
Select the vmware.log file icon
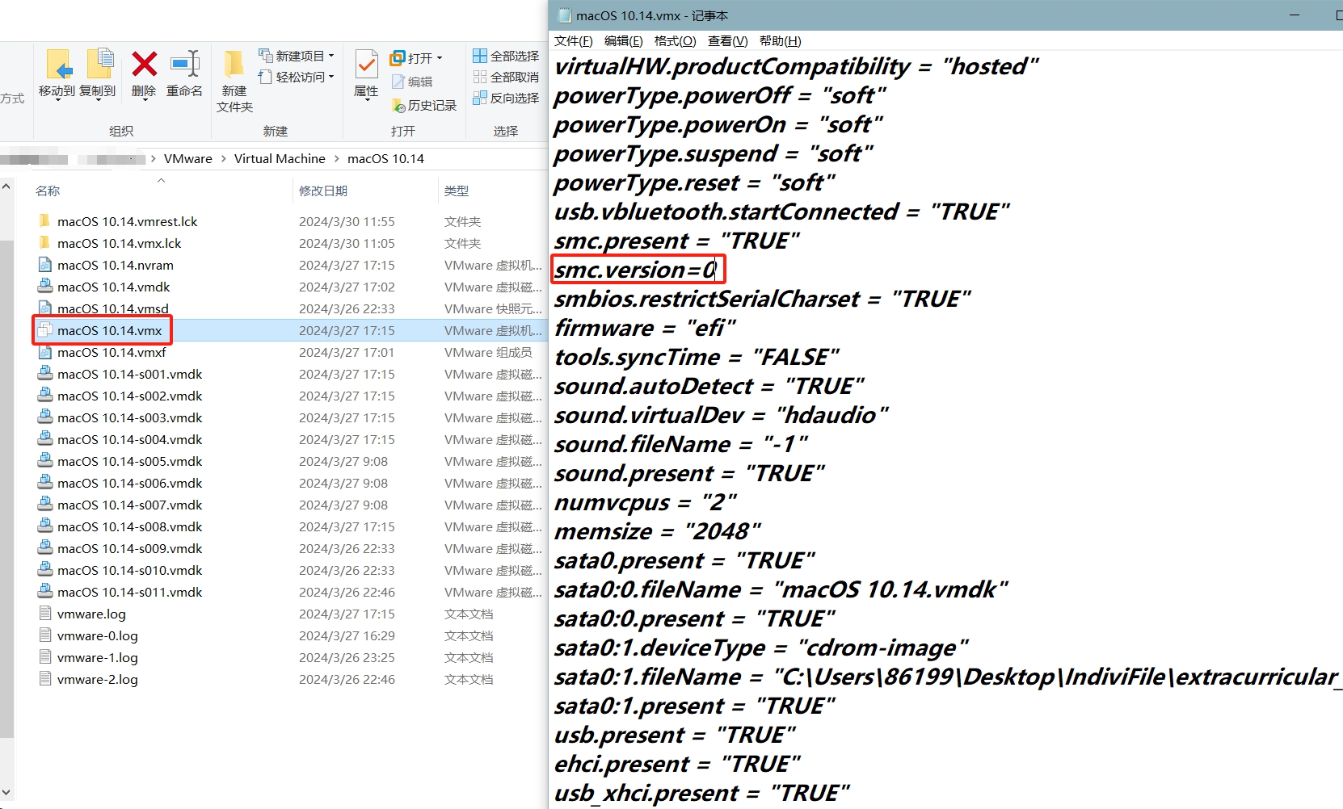[x=45, y=613]
